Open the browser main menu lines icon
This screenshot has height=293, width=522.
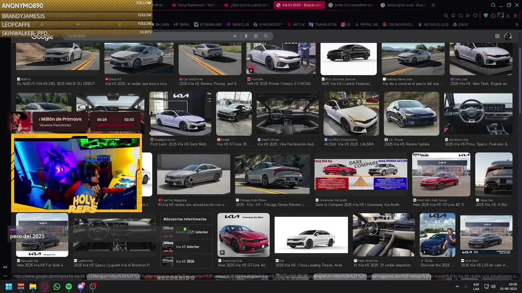click(x=515, y=15)
